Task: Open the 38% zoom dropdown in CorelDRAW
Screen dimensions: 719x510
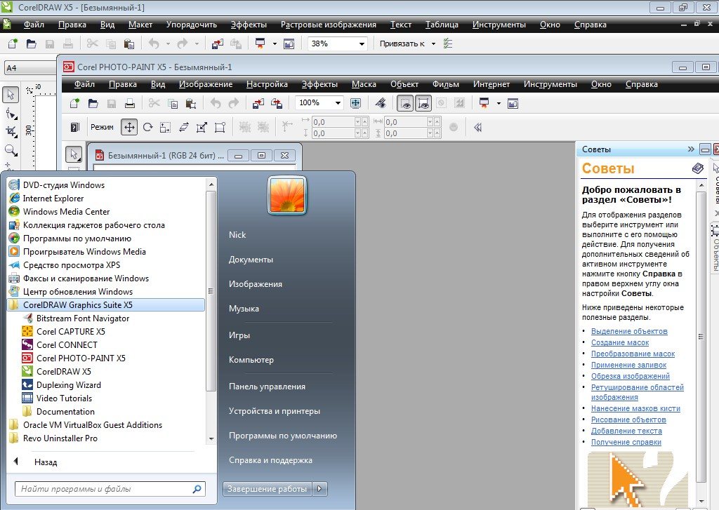Action: coord(362,43)
